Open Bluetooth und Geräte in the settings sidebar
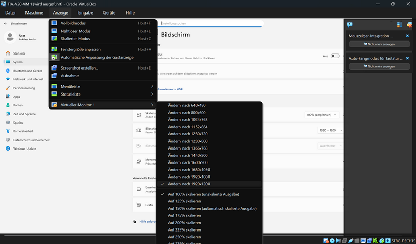 tap(27, 71)
